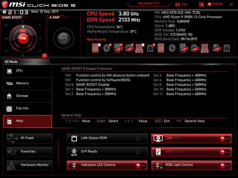Click the Set 0: GAME BOOST Disable line
Image resolution: width=238 pixels, height=178 pixels.
tap(87, 85)
